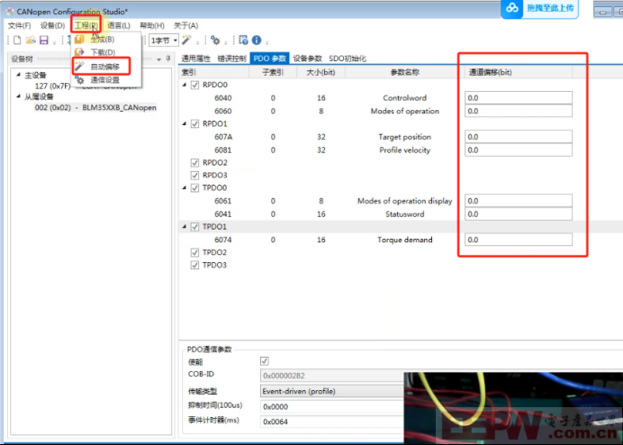Switch to the PDO 参数 tab
Screen dimensions: 623x445
pos(270,59)
